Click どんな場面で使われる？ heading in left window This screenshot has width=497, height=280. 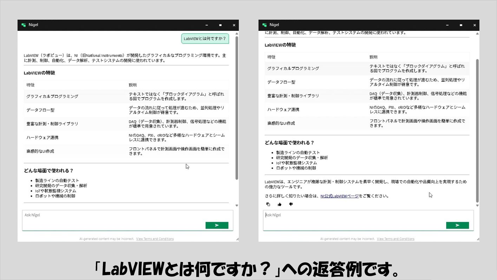click(48, 171)
